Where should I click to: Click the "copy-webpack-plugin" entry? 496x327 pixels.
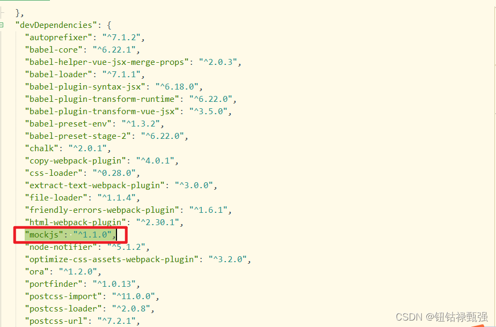coord(102,161)
